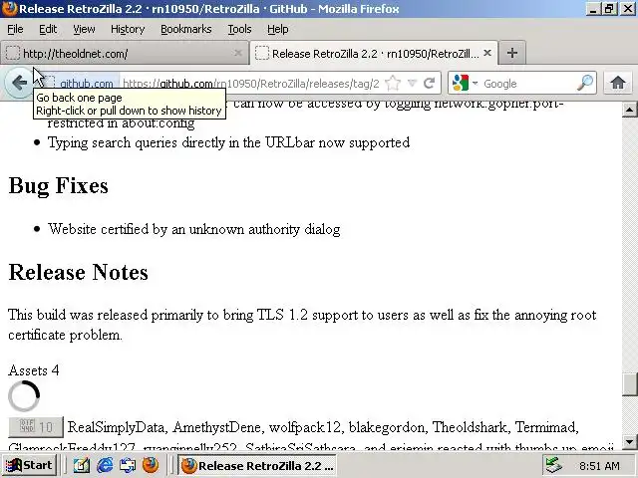Go back one page with the back arrow
Viewport: 638px width, 478px height.
tap(19, 83)
